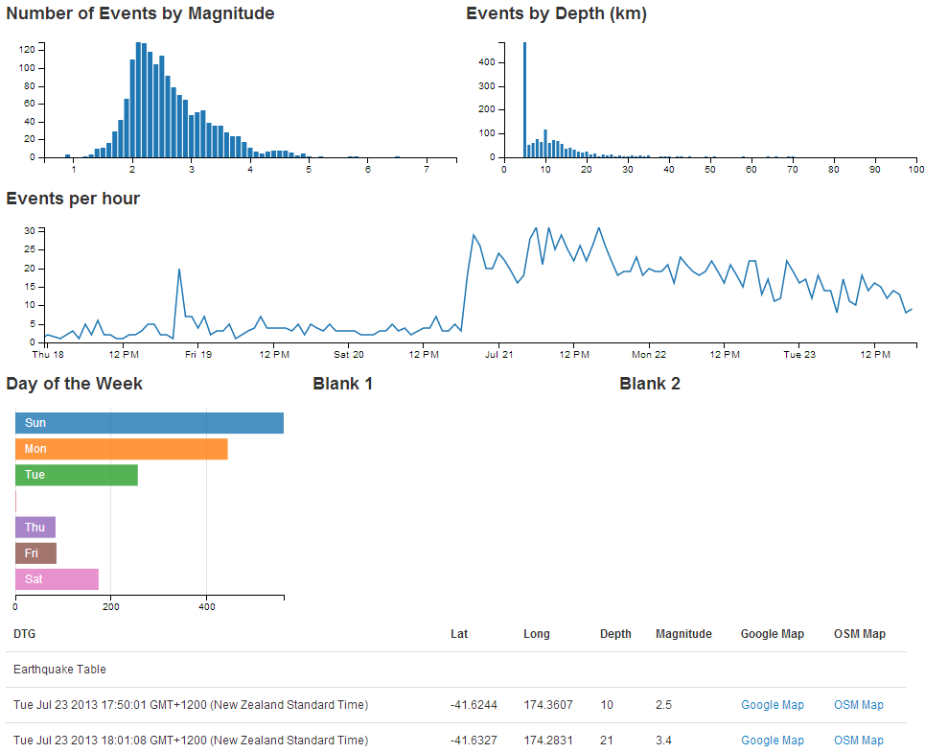Open the OSM Map link for the second earthquake
The height and width of the screenshot is (753, 925).
click(x=858, y=740)
